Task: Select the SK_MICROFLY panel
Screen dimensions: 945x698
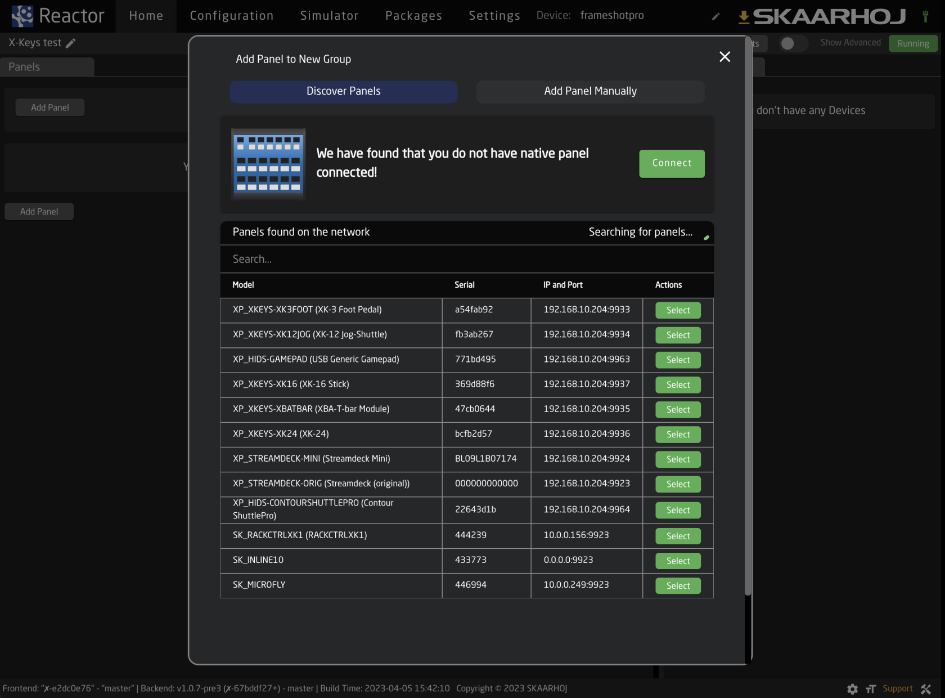Action: 678,585
